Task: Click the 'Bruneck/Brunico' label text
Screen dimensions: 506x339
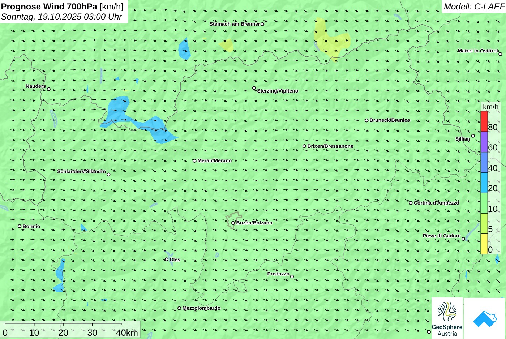Action: point(390,120)
